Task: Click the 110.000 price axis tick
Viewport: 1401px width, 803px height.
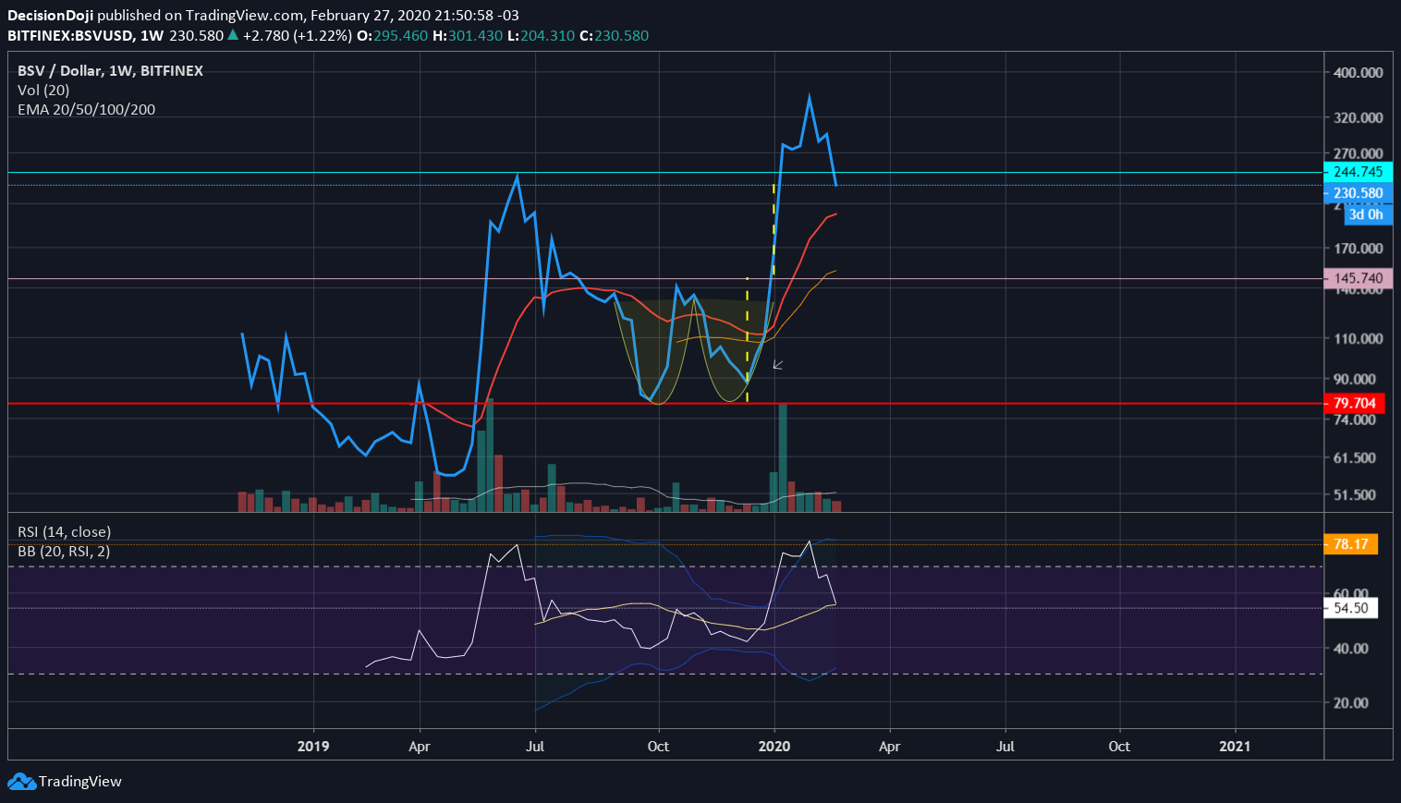Action: 1358,338
